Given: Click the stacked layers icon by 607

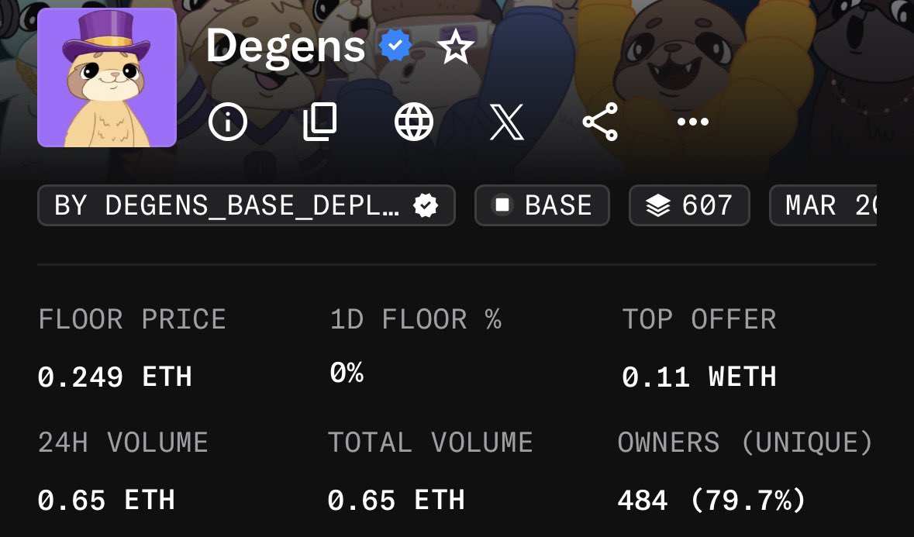Looking at the screenshot, I should coord(658,205).
